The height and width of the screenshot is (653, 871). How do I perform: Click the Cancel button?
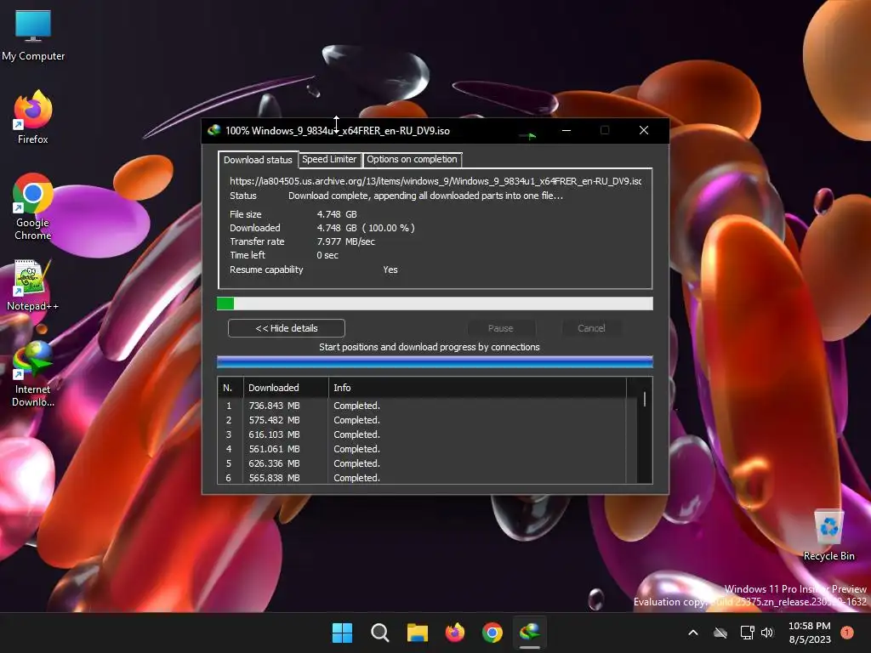click(592, 328)
